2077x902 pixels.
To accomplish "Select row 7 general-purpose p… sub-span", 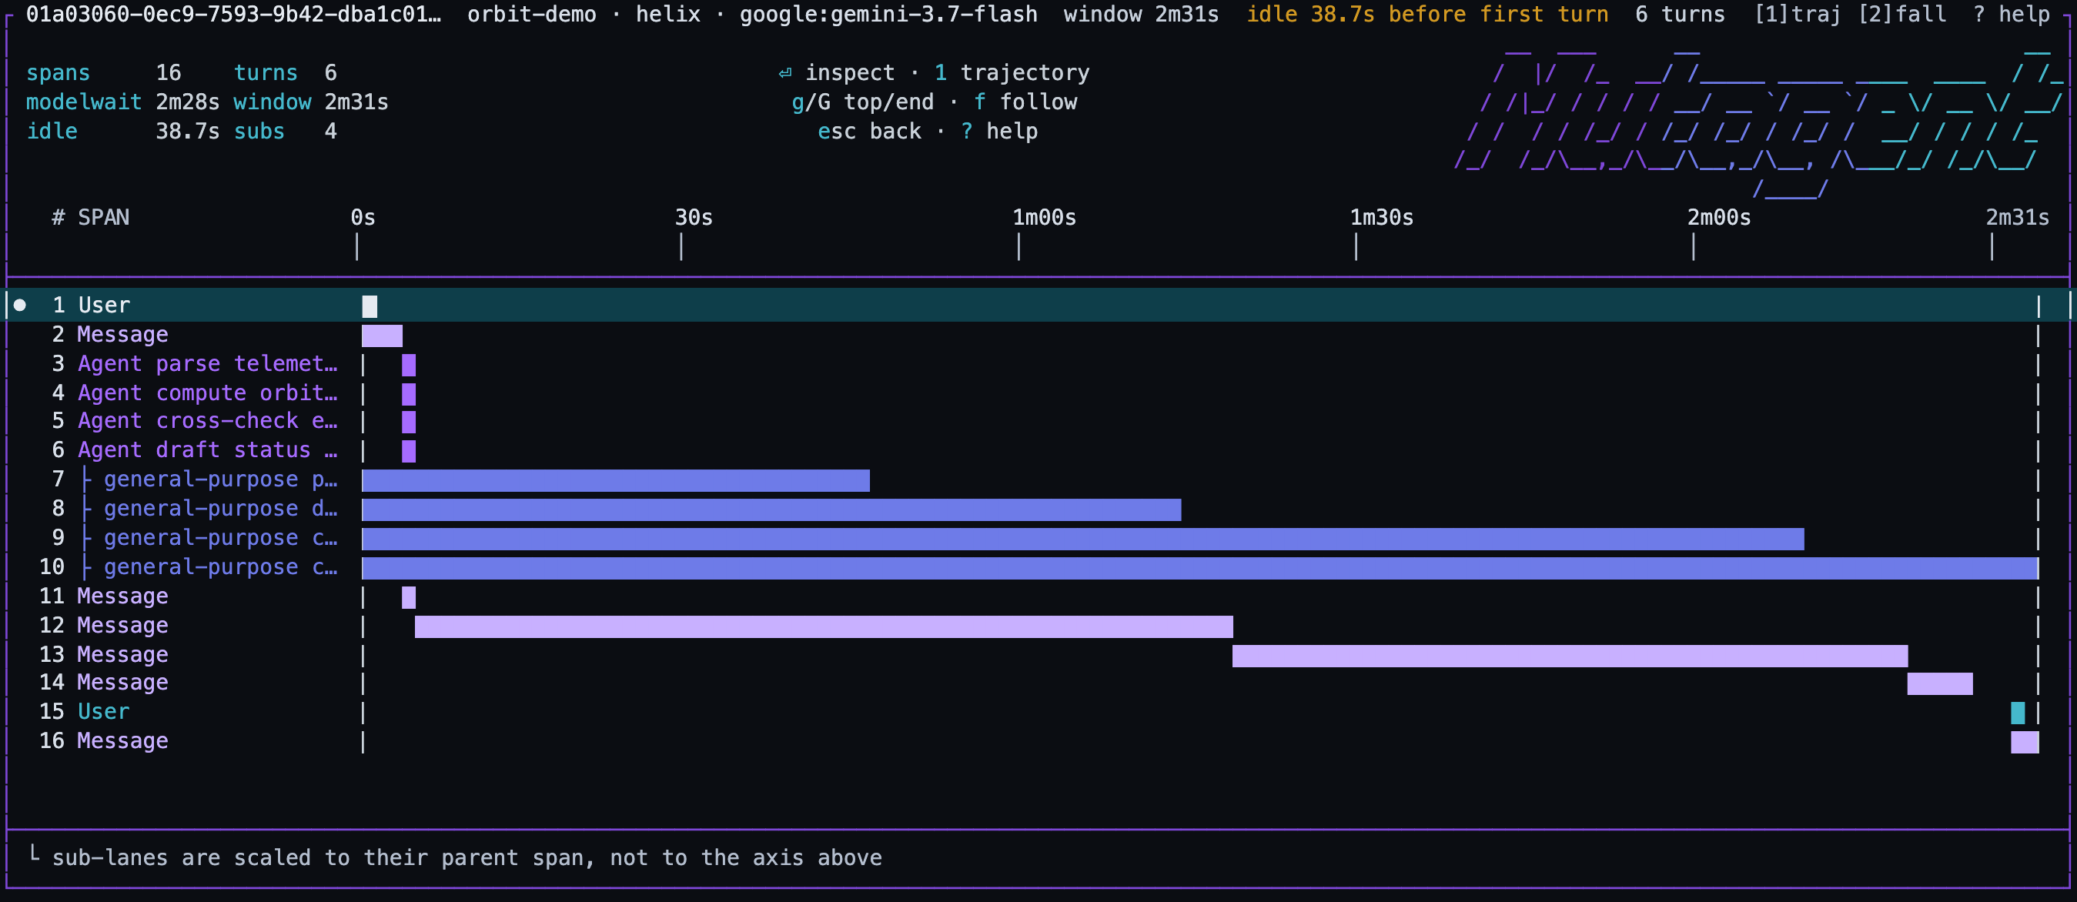I will (1038, 479).
